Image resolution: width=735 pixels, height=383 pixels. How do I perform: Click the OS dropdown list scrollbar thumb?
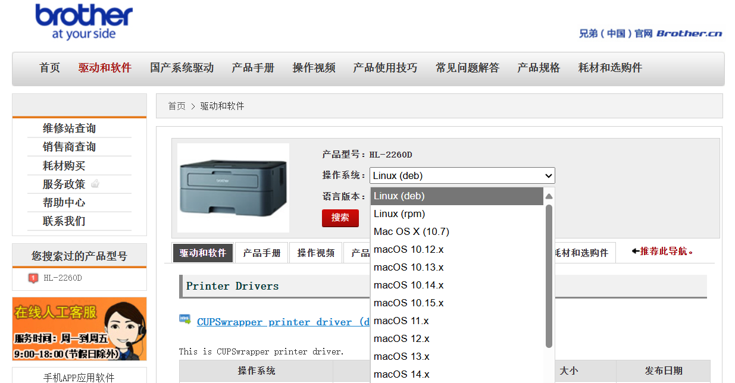pos(549,276)
